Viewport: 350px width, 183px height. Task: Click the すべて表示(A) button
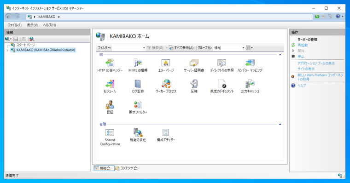tap(181, 48)
